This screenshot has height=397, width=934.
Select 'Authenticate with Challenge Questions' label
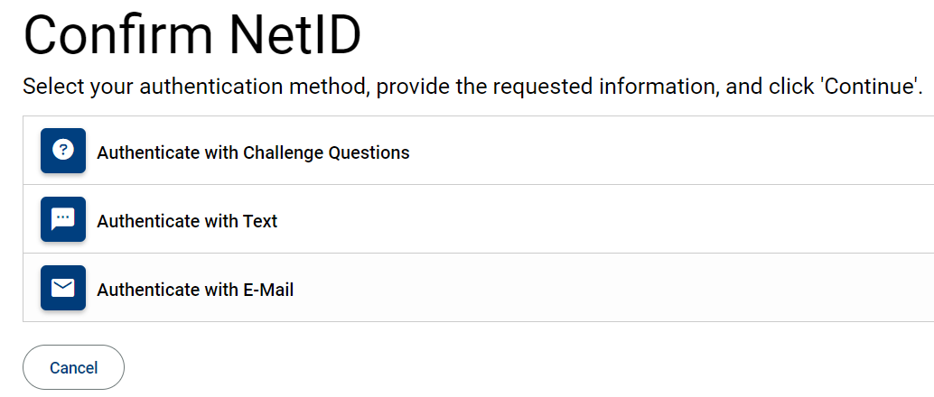point(253,152)
